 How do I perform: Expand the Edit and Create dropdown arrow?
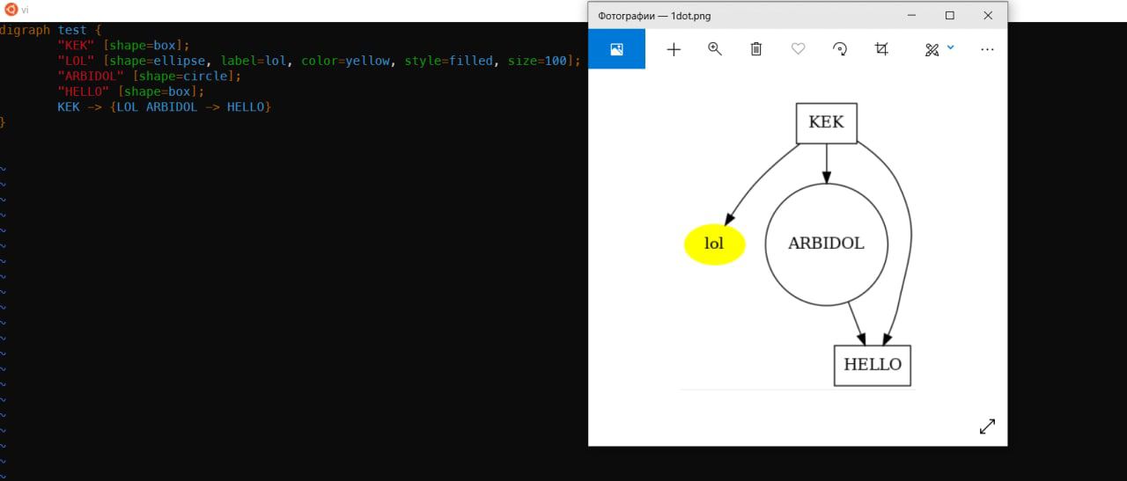[951, 47]
